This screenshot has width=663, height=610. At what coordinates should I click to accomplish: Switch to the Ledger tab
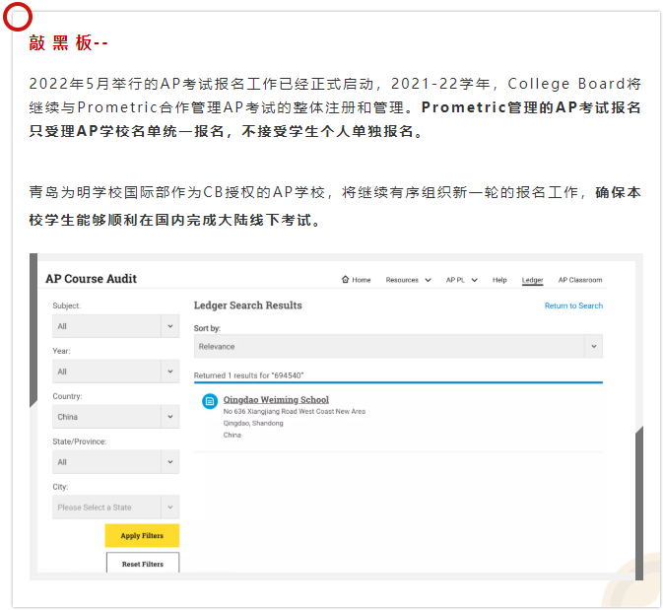pyautogui.click(x=532, y=280)
